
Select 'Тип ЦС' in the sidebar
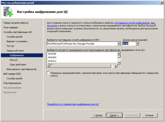click(10, 46)
